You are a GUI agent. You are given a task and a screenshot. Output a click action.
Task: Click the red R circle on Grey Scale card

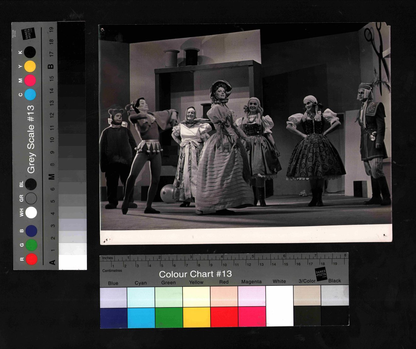(31, 259)
